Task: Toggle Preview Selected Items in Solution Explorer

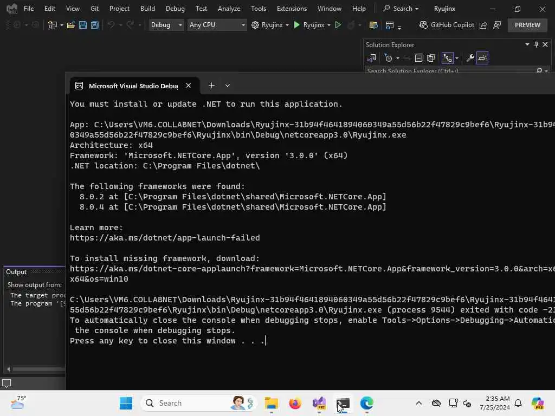Action: pos(482,58)
